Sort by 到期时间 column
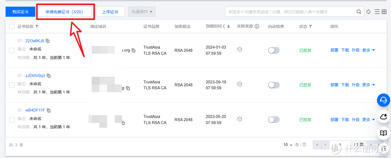This screenshot has height=158, width=391. point(228,26)
